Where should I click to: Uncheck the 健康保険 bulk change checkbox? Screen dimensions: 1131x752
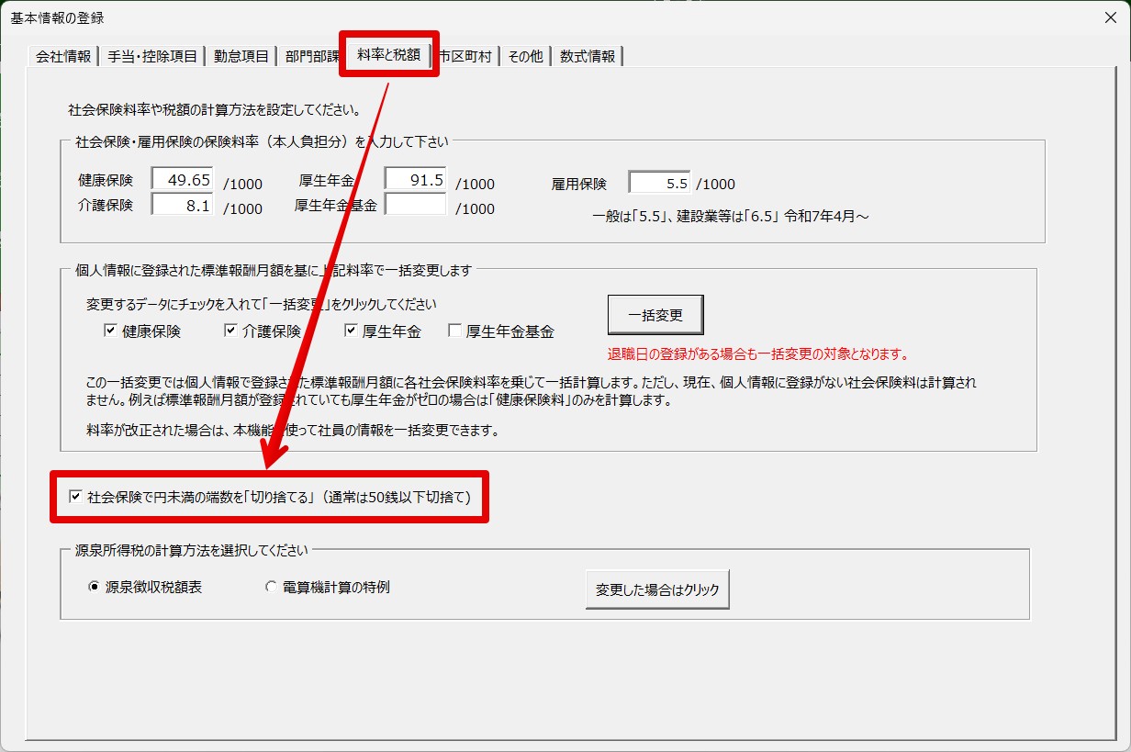point(110,331)
